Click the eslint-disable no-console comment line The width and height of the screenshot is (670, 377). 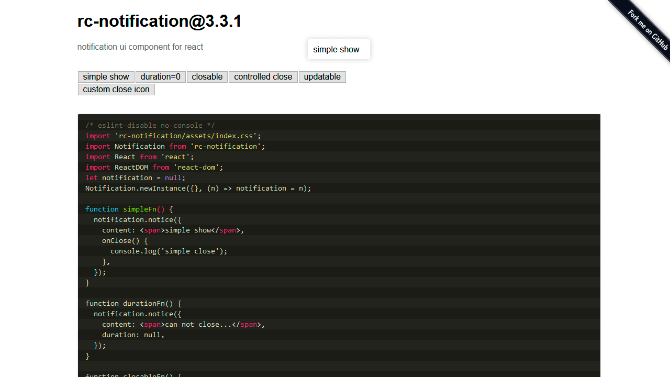coord(150,126)
